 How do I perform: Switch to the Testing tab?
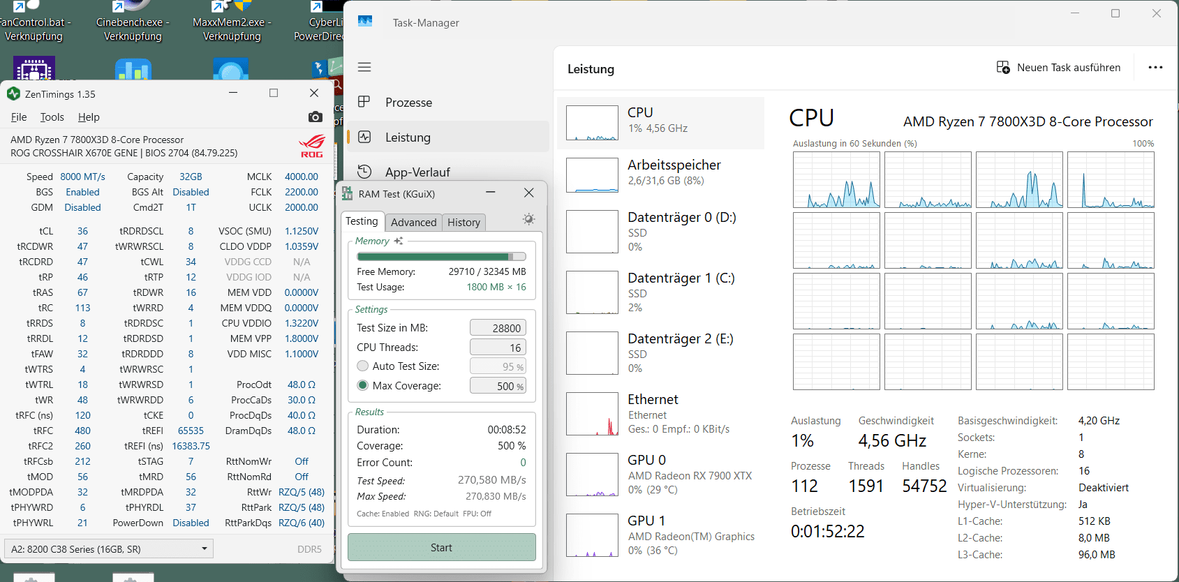coord(362,221)
